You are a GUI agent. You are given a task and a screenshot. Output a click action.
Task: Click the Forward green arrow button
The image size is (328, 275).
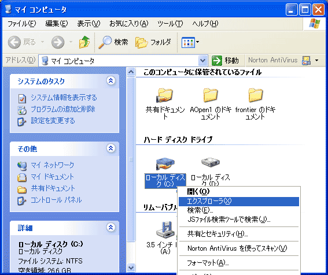[58, 42]
